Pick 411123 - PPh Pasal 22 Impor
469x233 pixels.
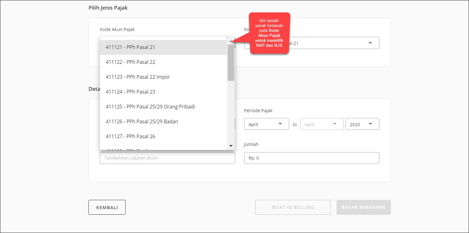tap(163, 77)
